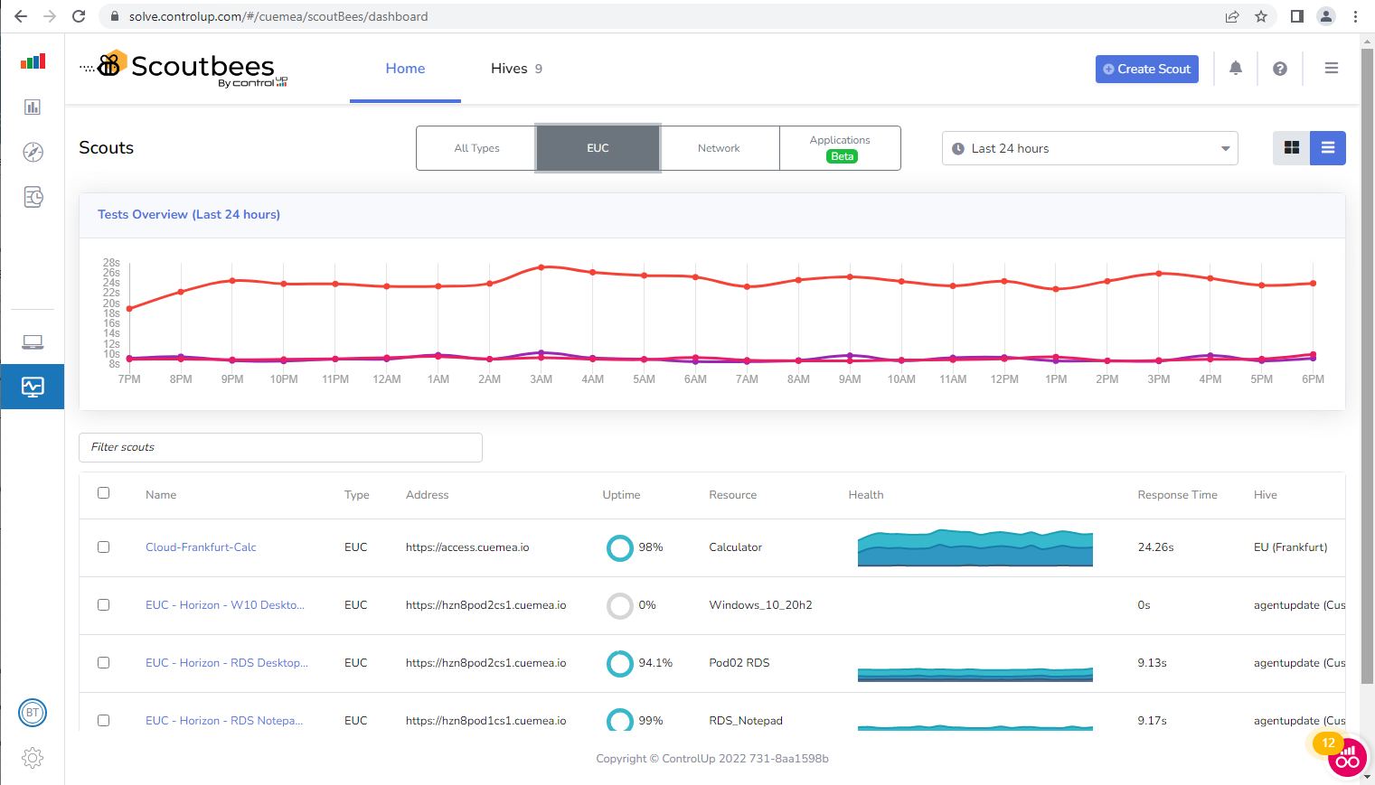1375x785 pixels.
Task: Switch scouts to list view
Action: 1327,147
